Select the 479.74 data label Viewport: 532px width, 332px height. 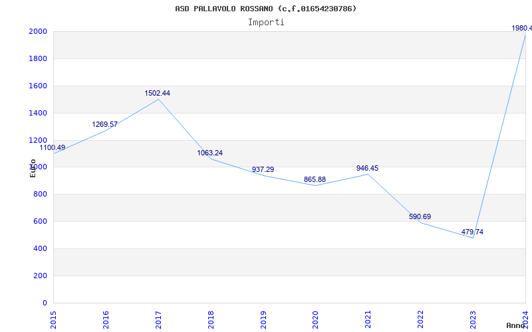pyautogui.click(x=472, y=232)
